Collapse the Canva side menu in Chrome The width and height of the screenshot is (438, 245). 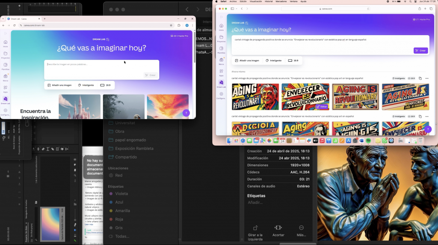point(6,33)
